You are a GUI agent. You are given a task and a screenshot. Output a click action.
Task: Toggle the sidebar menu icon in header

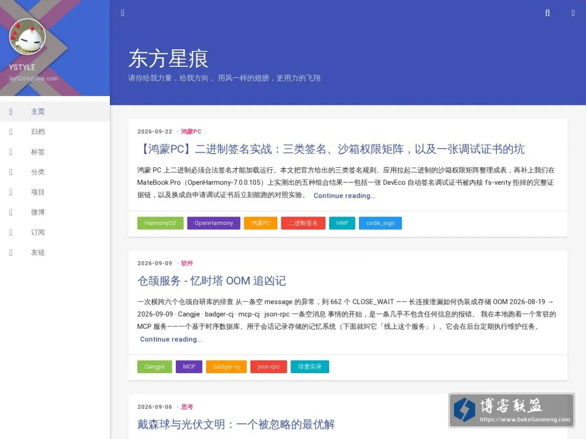[x=123, y=13]
